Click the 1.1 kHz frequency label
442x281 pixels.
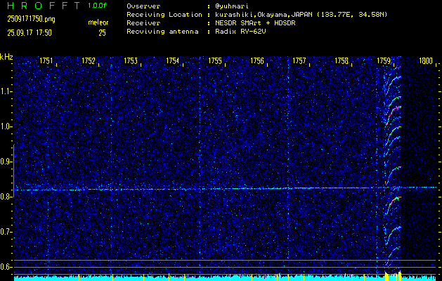[x=6, y=91]
